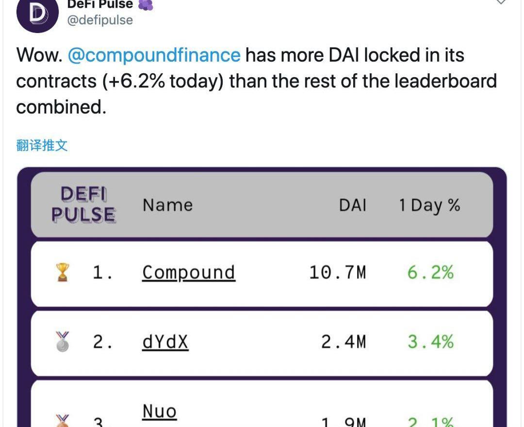Click the DeFi Pulse account name
The width and height of the screenshot is (524, 427).
click(x=99, y=5)
